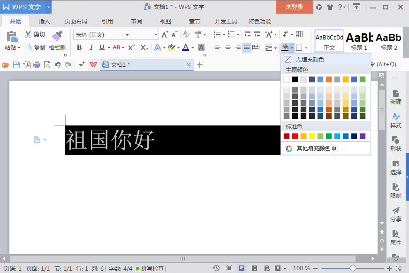Switch to the 页面布局 tab
This screenshot has width=409, height=273.
pos(76,22)
